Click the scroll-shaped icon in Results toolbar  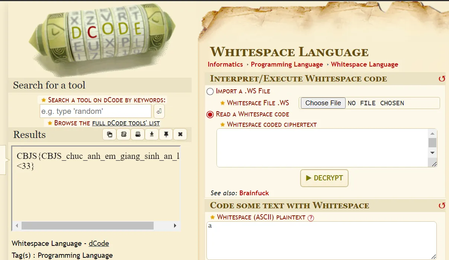pos(124,134)
